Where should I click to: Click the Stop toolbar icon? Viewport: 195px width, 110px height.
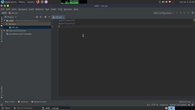pos(188,13)
